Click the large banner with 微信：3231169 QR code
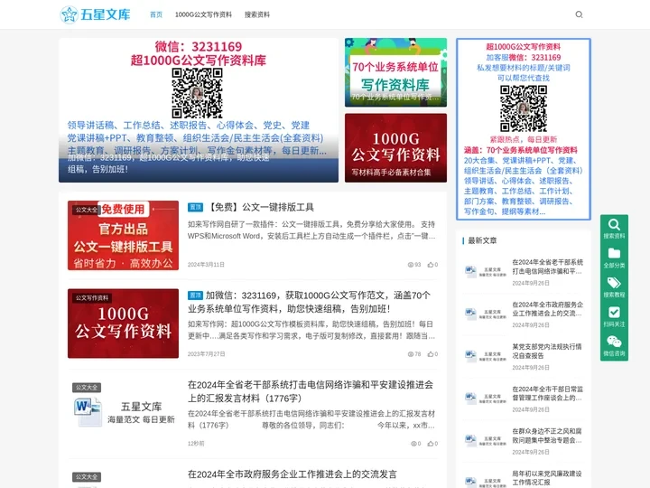Screen dimensions: 650x488 point(198,110)
